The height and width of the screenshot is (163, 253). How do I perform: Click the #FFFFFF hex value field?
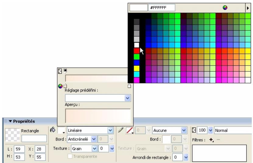[x=162, y=8]
